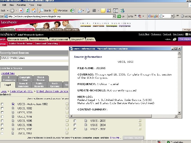
Task: Click the green Refresh page icon
Action: click(28, 11)
